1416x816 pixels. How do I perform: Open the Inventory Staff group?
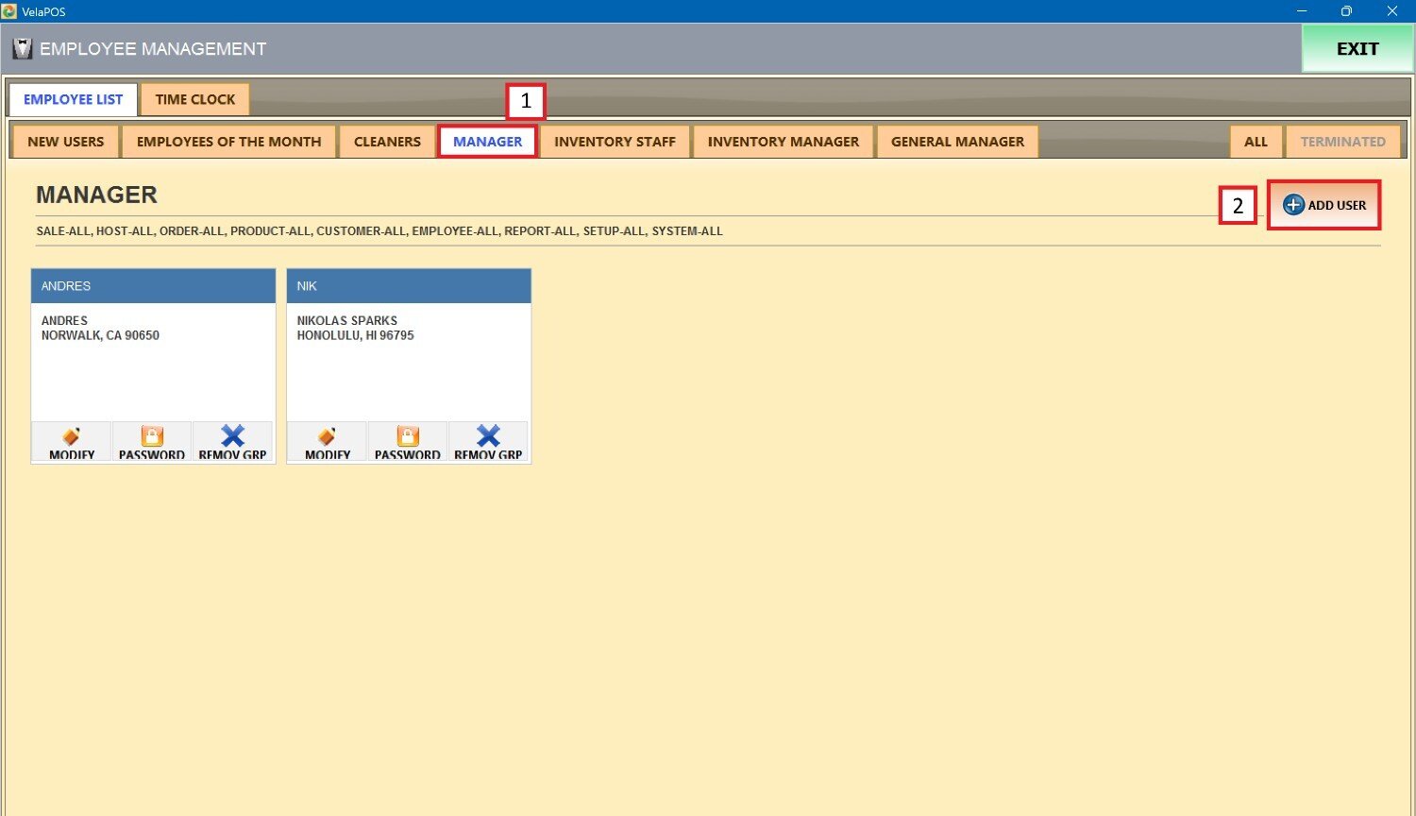click(615, 142)
